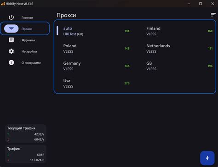Open the Журналы menu label
218x167 pixels.
tap(28, 40)
